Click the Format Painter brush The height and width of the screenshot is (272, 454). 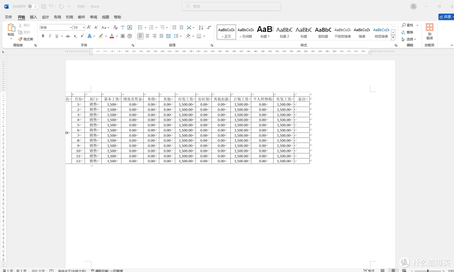(26, 39)
